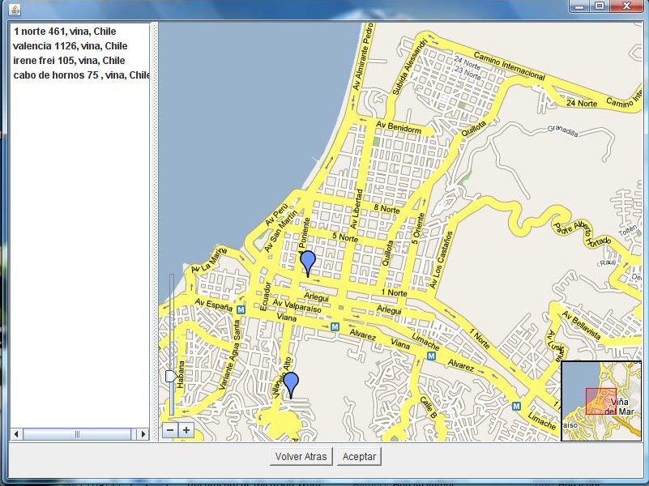Viewport: 649px width, 486px height.
Task: Click the 'Av Valparaíso' street label
Action: point(297,306)
